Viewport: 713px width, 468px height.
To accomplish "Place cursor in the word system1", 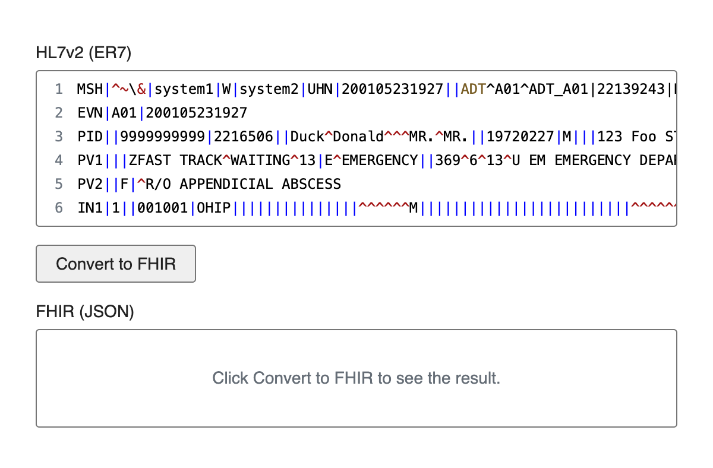I will (x=184, y=89).
